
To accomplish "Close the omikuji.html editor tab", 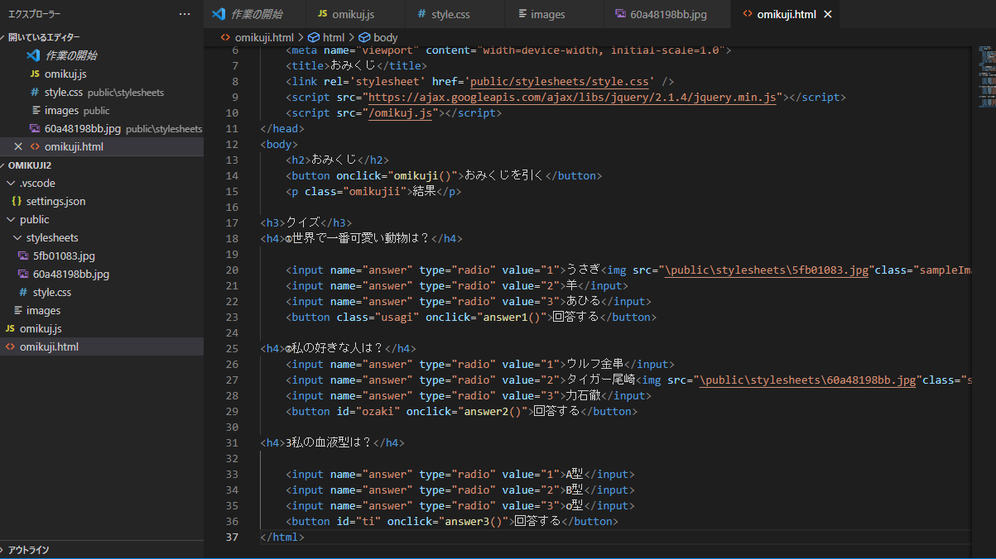I will (826, 14).
